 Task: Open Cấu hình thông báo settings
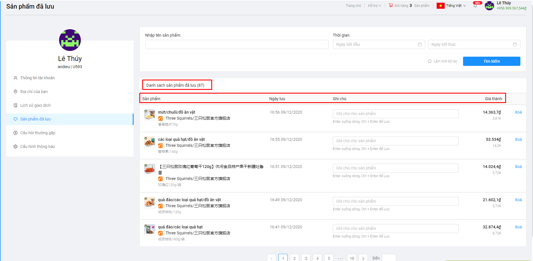point(38,147)
